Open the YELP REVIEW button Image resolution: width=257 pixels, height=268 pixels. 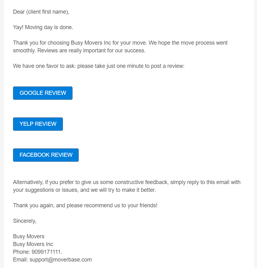click(38, 124)
